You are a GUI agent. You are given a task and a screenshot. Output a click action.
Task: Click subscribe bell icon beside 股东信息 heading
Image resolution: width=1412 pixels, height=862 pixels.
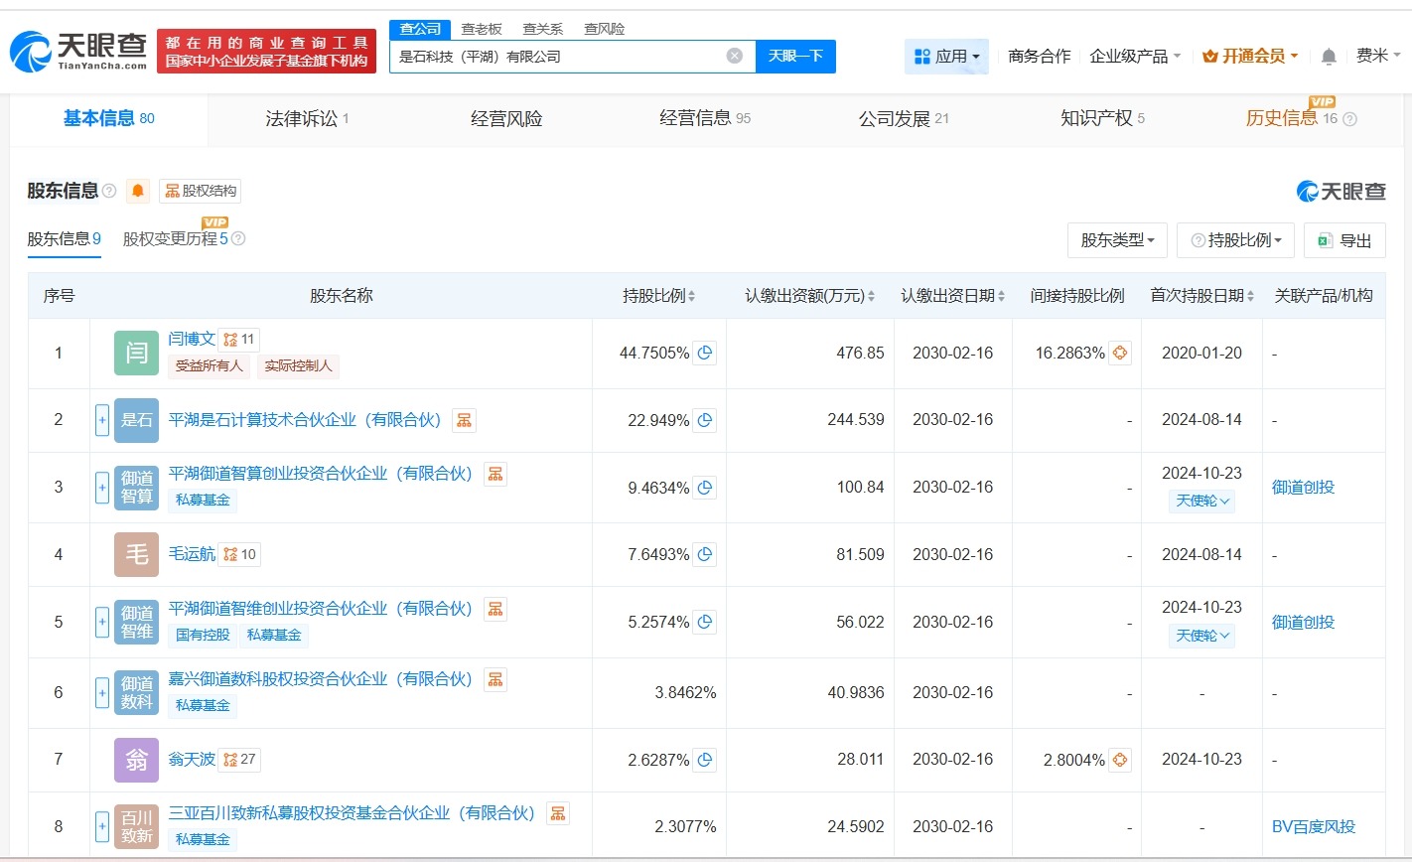pyautogui.click(x=137, y=191)
